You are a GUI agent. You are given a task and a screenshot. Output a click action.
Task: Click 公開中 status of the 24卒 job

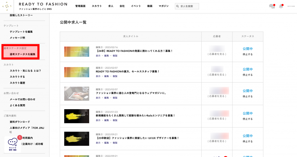point(248,49)
